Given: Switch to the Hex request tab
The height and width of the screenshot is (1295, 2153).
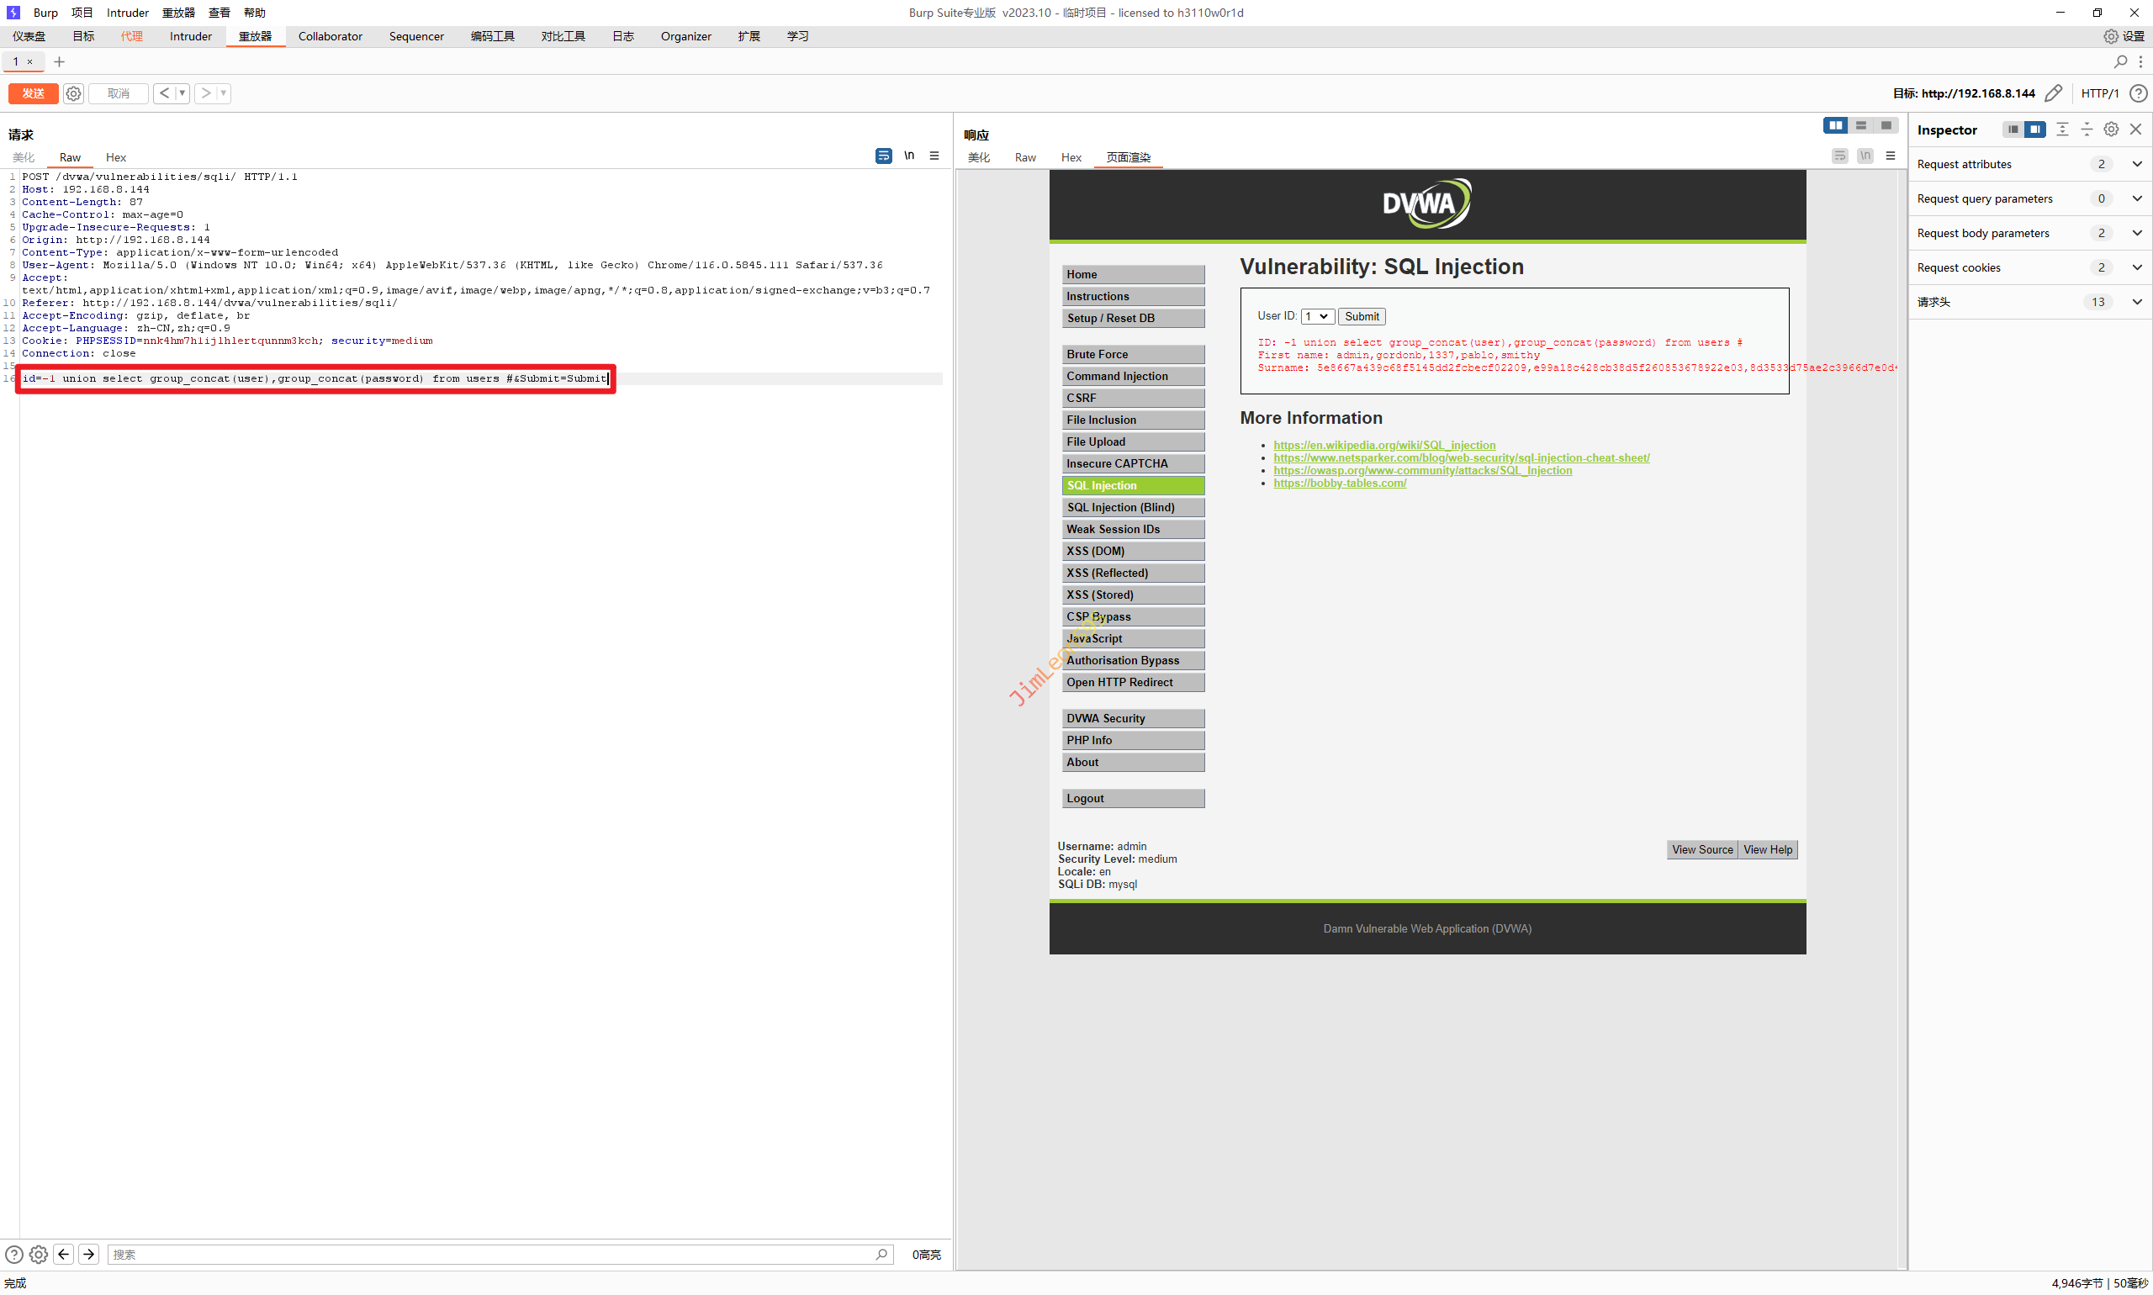Looking at the screenshot, I should 115,157.
